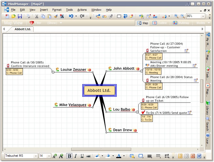
Task: Cut selection with the scissors icon
Action: pos(37,16)
